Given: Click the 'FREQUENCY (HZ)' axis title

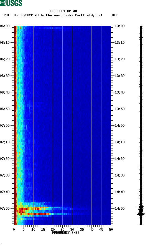Looking at the screenshot, I should click(x=65, y=233).
